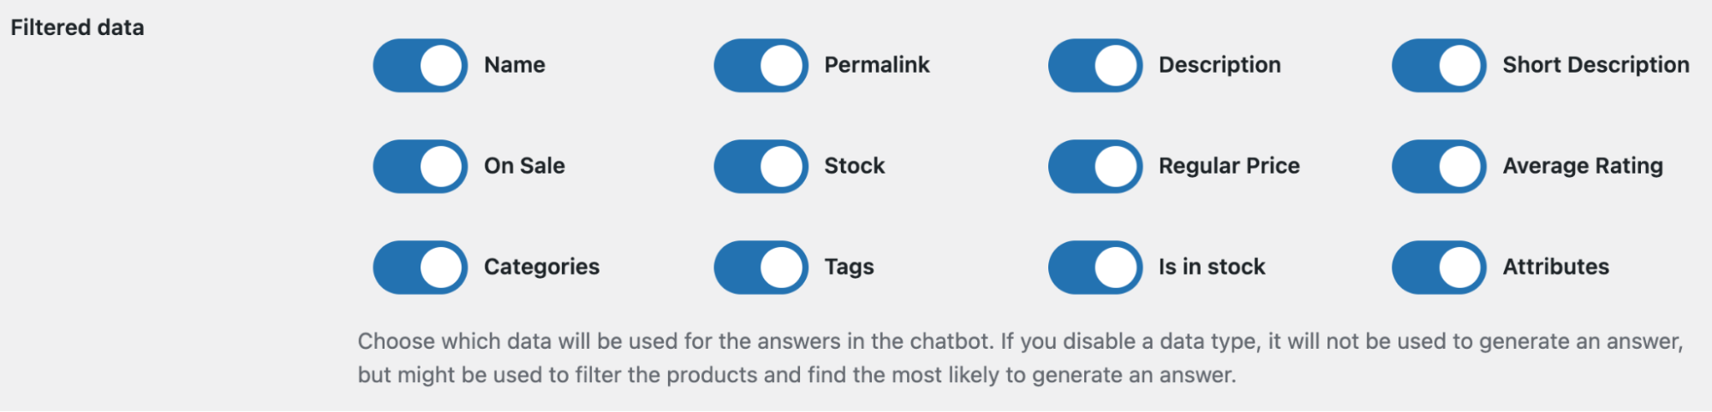Click the Name label text
Image resolution: width=1712 pixels, height=412 pixels.
(515, 65)
